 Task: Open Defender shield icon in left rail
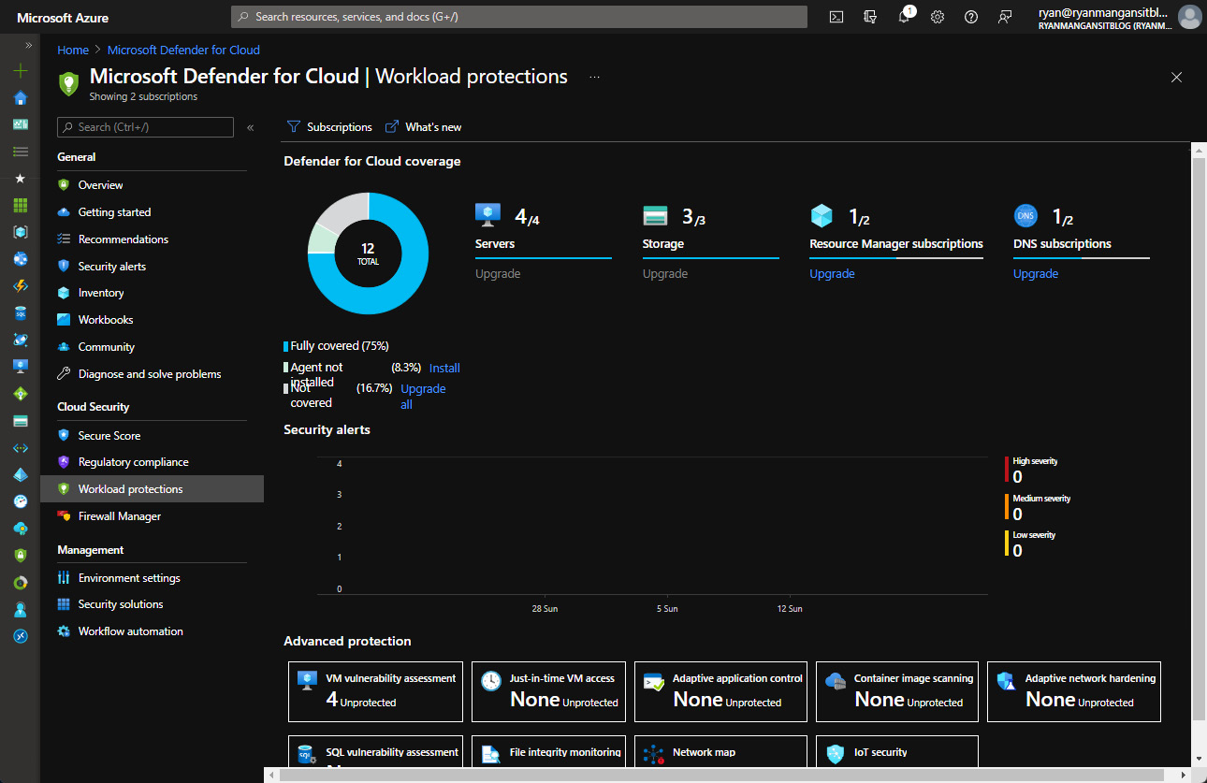(x=21, y=556)
